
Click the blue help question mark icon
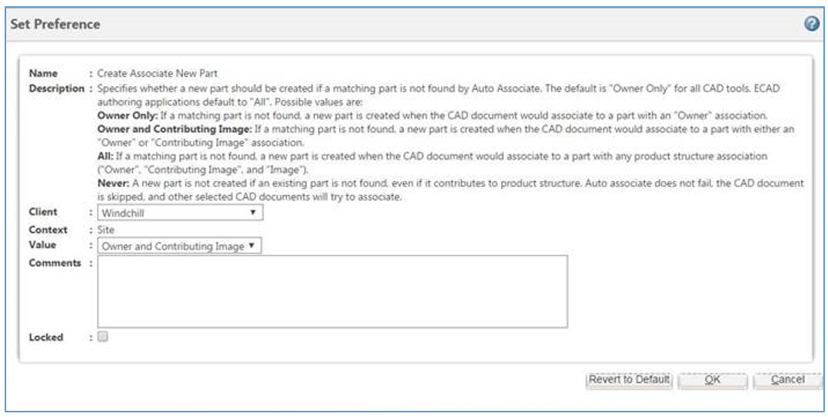811,24
